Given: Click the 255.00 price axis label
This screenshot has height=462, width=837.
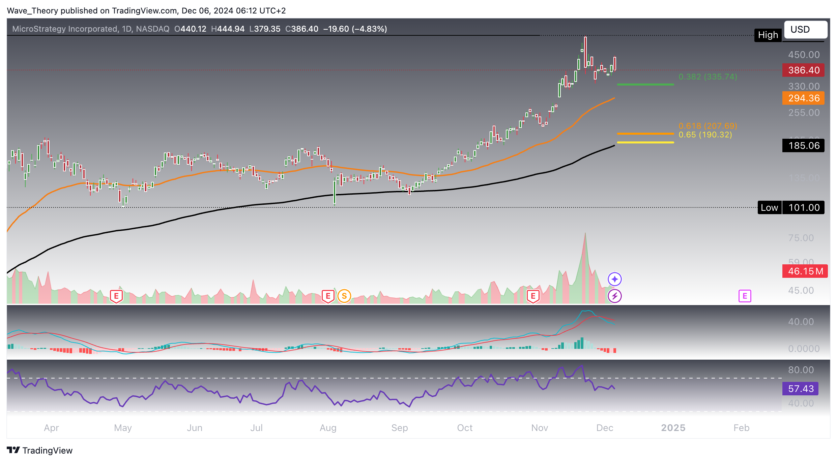Looking at the screenshot, I should tap(804, 112).
